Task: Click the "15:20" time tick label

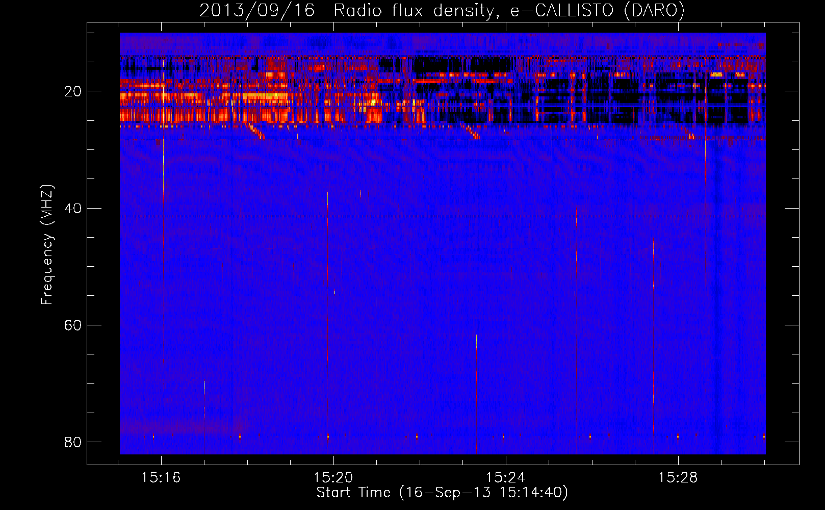Action: (x=333, y=478)
